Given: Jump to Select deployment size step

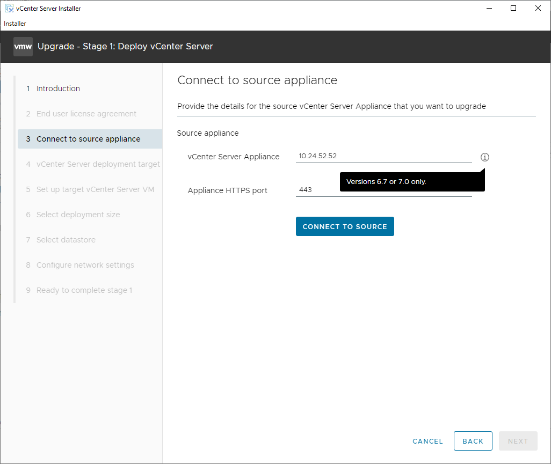Looking at the screenshot, I should (x=78, y=215).
